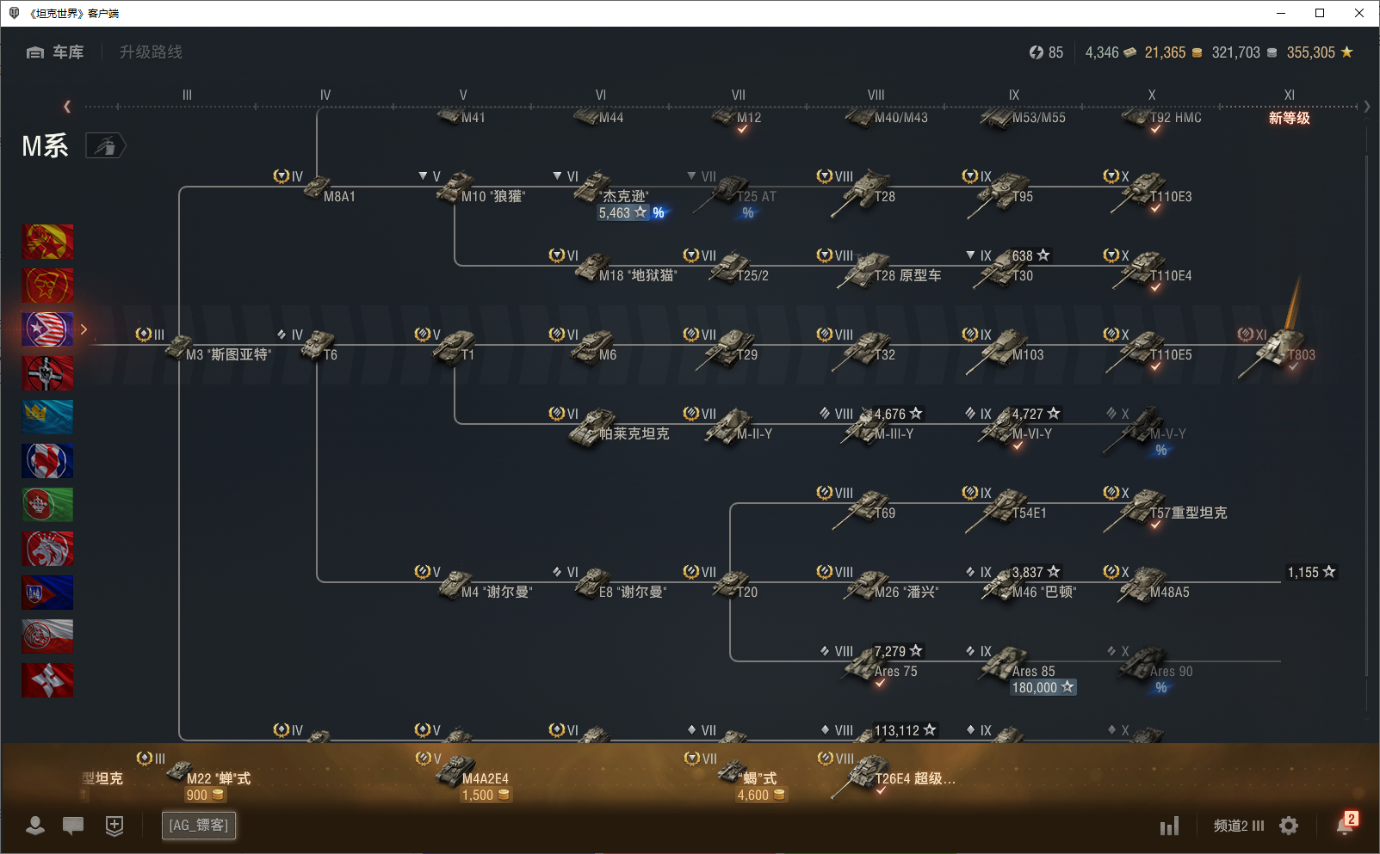Screen dimensions: 1380x854
Task: Click the arrow beside the USA flag
Action: click(x=84, y=329)
